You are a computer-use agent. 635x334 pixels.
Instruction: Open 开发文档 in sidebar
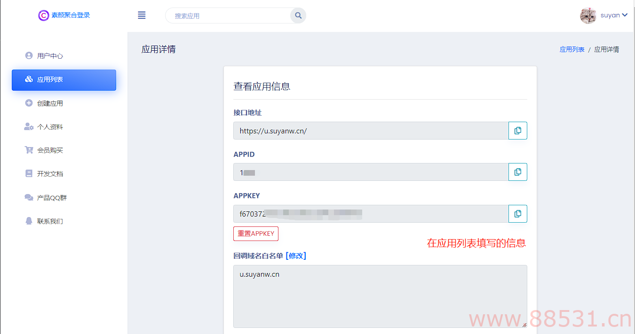point(64,174)
